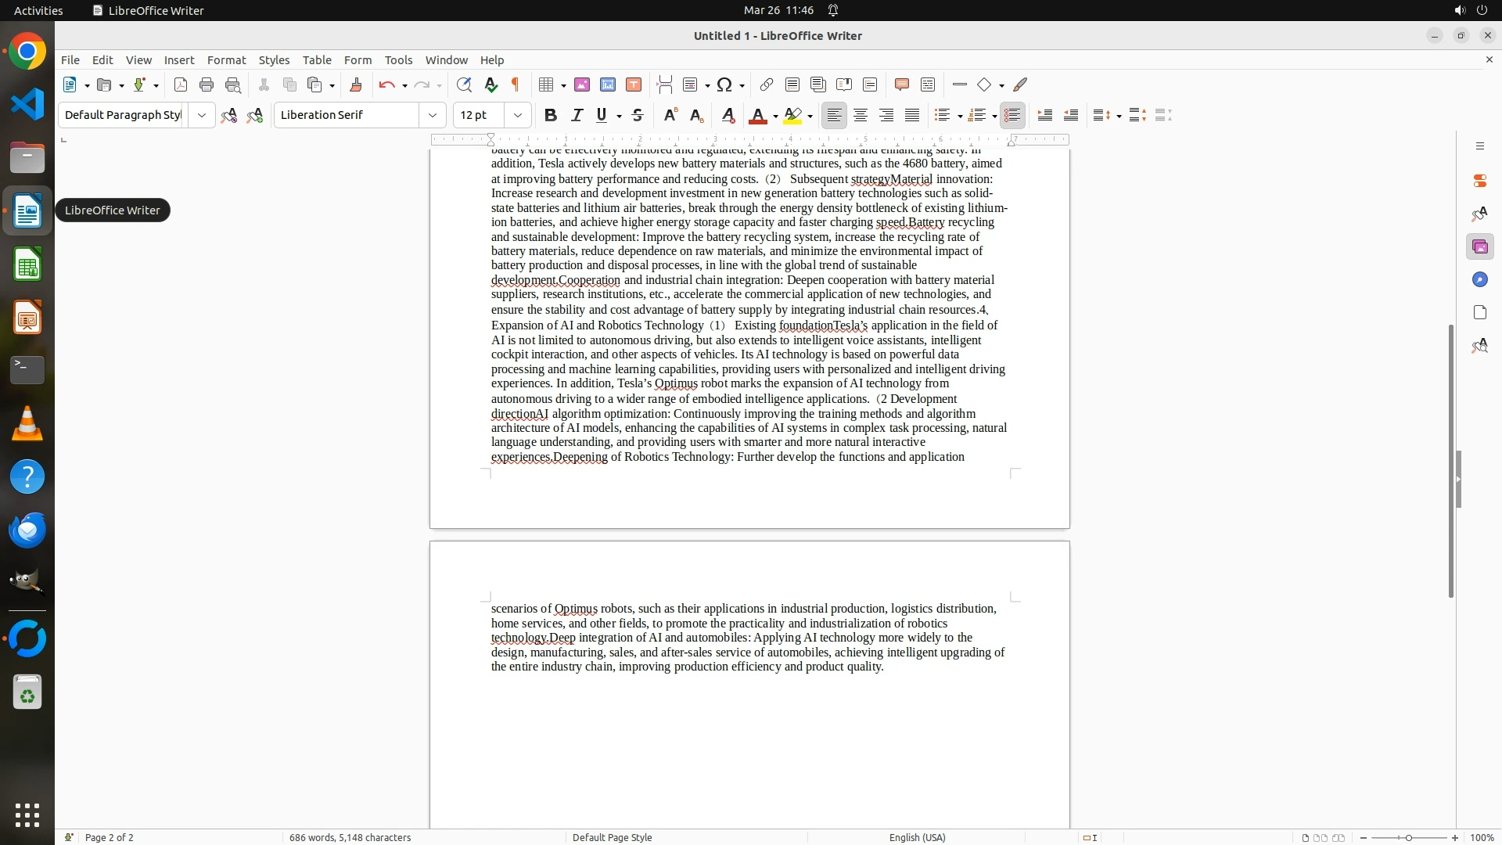Expand the font name dropdown
Image resolution: width=1502 pixels, height=845 pixels.
[432, 115]
